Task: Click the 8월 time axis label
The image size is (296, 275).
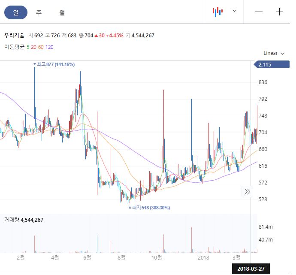Action: coord(121,258)
